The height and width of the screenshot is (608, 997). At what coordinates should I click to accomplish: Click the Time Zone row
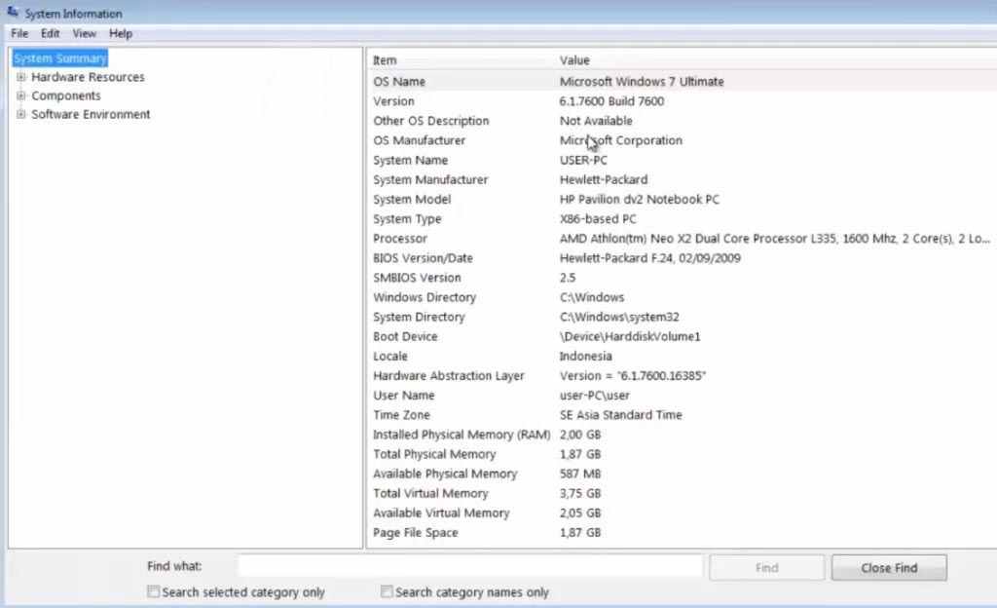682,415
